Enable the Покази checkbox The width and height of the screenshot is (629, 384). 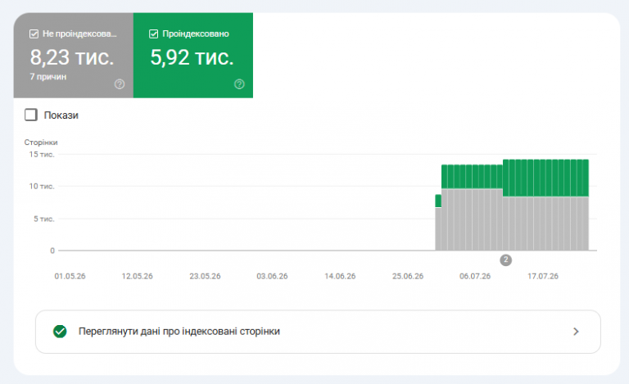coord(31,115)
